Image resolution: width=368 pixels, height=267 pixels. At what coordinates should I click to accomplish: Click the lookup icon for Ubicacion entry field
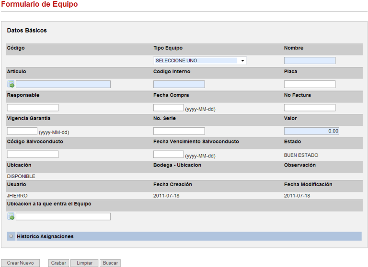coord(11,217)
